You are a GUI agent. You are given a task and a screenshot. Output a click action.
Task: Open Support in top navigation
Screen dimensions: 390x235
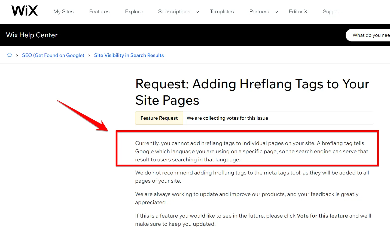tap(332, 12)
